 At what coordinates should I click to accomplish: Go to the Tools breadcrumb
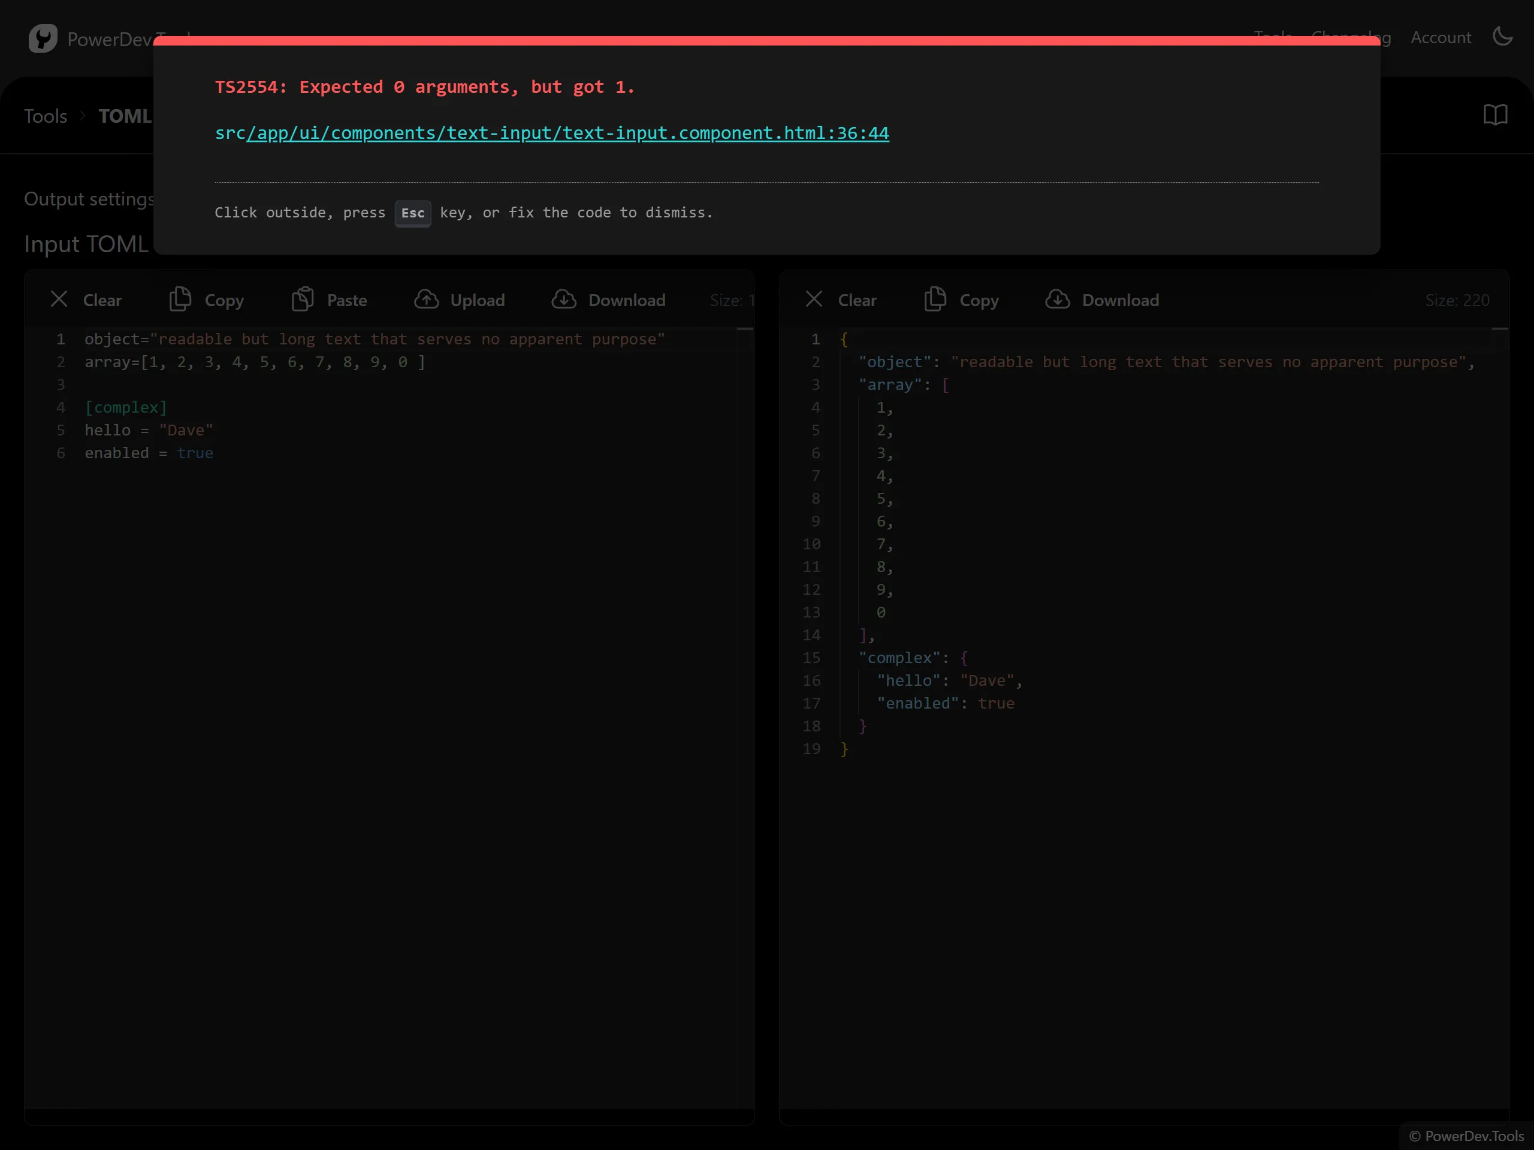pyautogui.click(x=46, y=116)
